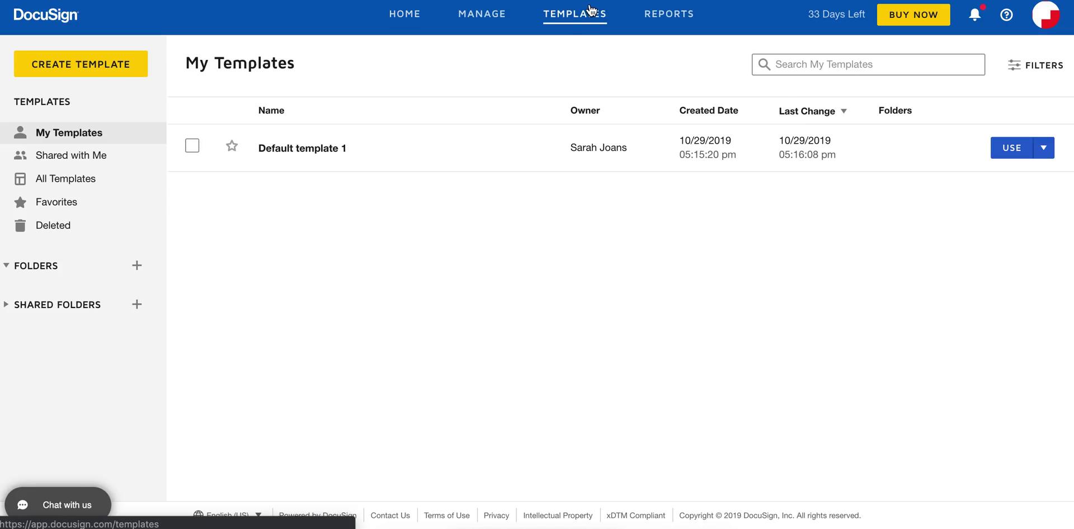Click the Filters icon
The image size is (1074, 529).
pyautogui.click(x=1015, y=65)
